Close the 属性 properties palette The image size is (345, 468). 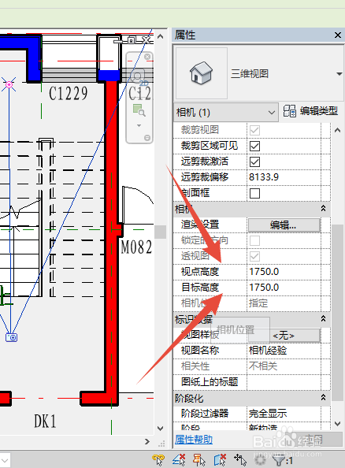[x=338, y=35]
